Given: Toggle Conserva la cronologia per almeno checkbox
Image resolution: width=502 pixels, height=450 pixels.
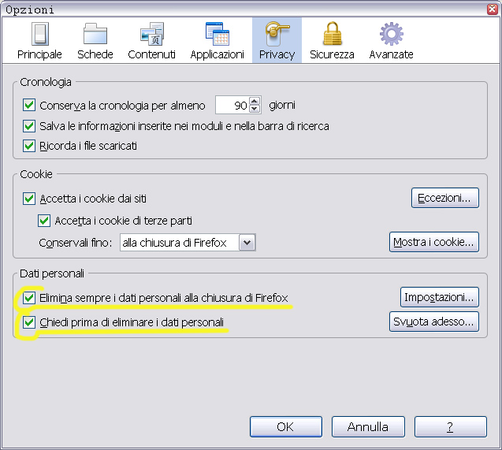Looking at the screenshot, I should (x=29, y=105).
